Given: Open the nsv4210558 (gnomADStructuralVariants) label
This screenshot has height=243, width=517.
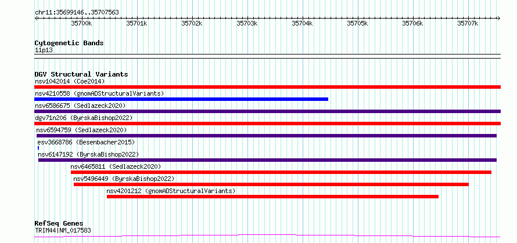Looking at the screenshot, I should pos(99,93).
